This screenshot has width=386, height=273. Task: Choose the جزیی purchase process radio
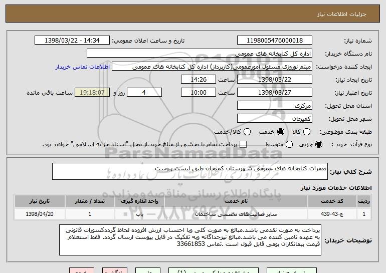point(318,144)
